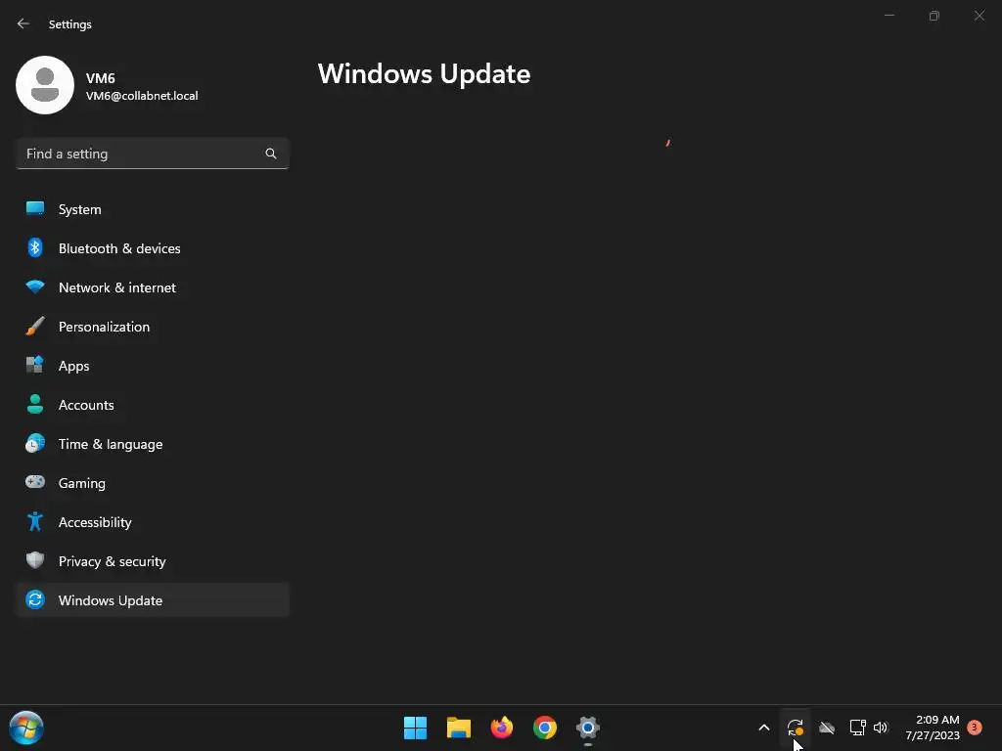Show hidden tray icons with the chevron
The width and height of the screenshot is (1002, 751).
763,728
